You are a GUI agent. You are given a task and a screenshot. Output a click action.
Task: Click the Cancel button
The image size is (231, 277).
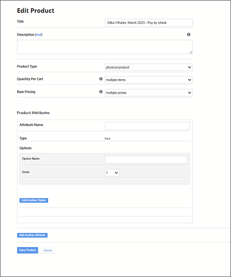click(x=48, y=250)
